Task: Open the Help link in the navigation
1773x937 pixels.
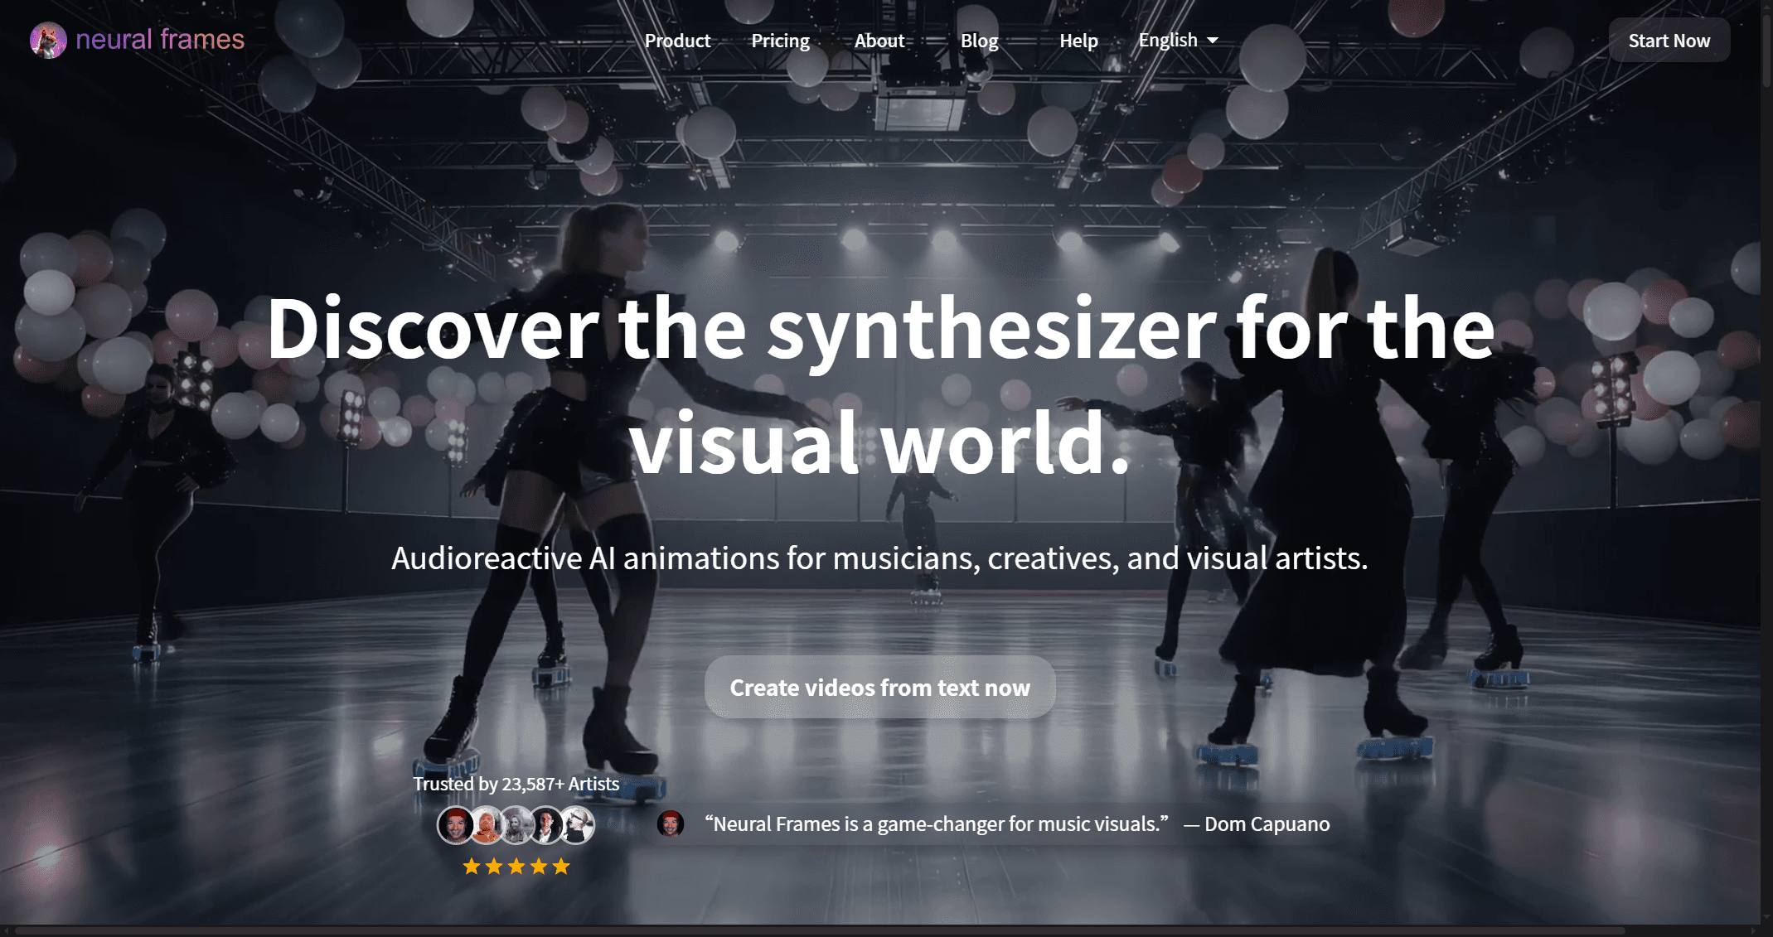Action: click(1078, 41)
